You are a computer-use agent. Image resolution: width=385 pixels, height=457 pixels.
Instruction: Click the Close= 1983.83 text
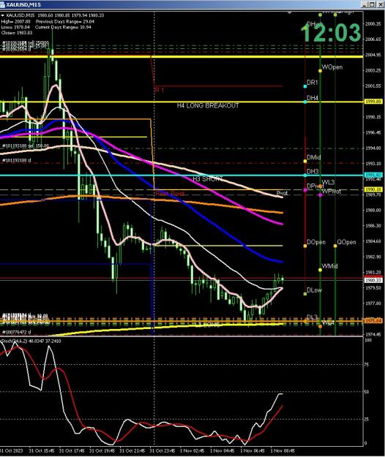[17, 33]
